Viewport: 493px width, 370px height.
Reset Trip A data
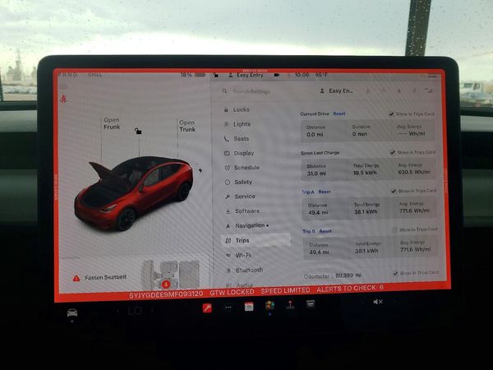coord(325,192)
